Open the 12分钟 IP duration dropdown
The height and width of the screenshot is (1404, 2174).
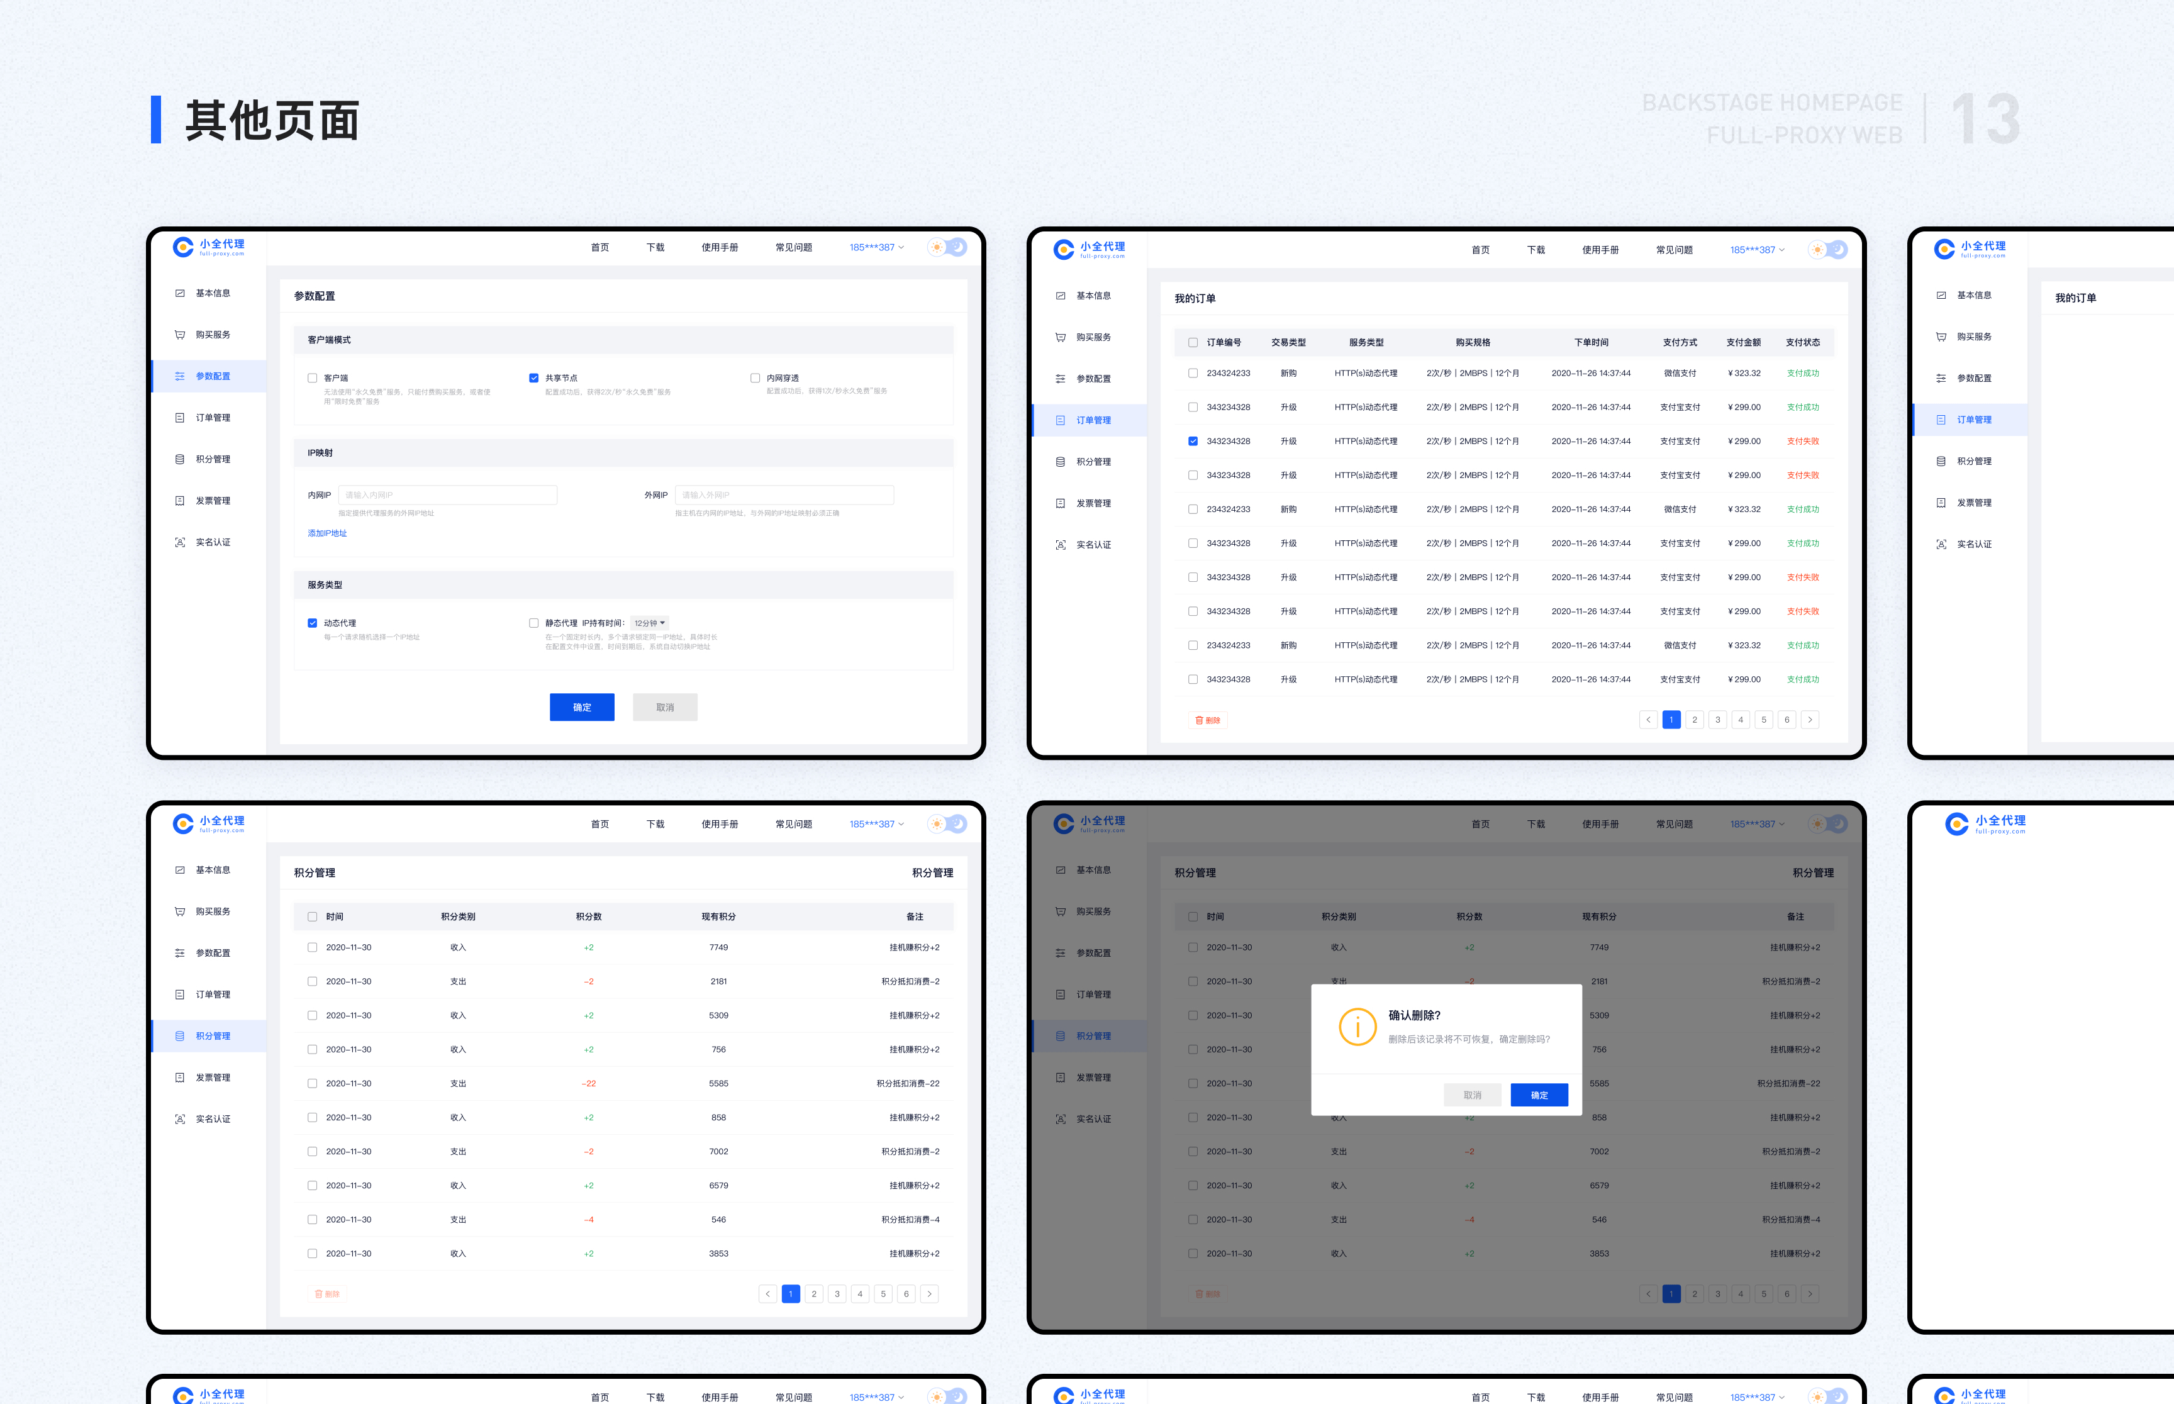(650, 623)
